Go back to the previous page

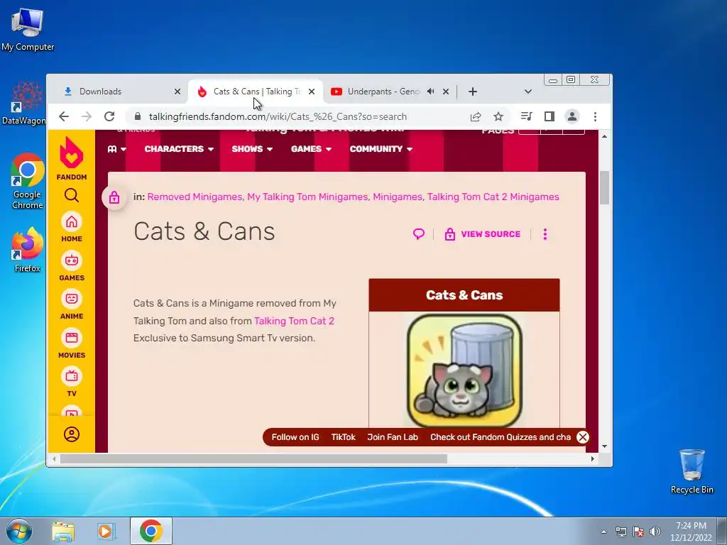[x=64, y=116]
